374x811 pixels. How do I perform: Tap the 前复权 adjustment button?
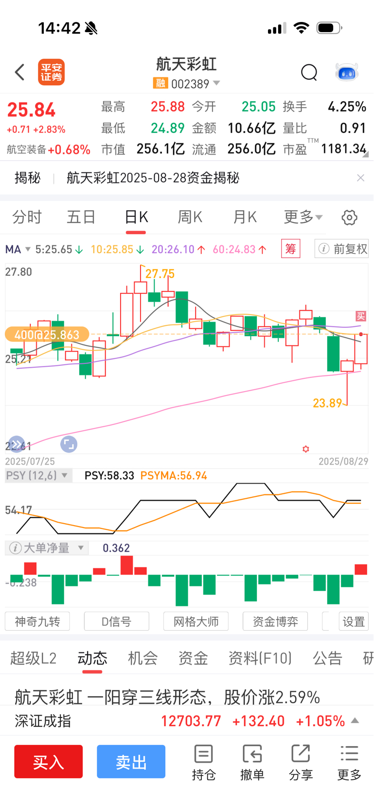tap(341, 249)
